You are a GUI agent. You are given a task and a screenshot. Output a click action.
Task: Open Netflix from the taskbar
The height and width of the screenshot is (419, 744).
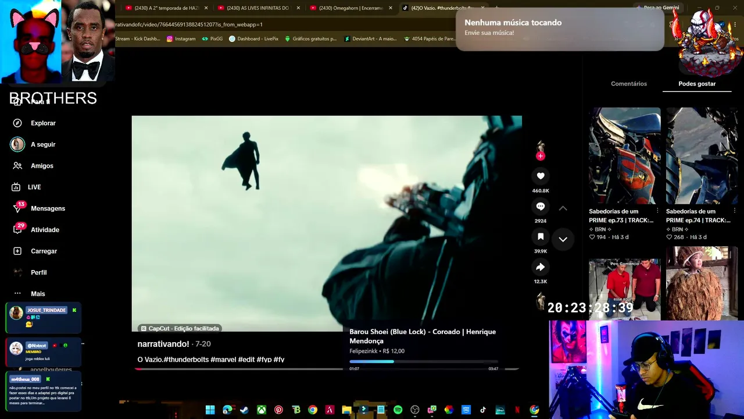517,410
